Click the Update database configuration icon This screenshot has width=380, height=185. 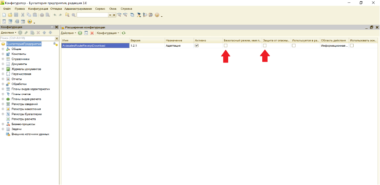pyautogui.click(x=17, y=22)
